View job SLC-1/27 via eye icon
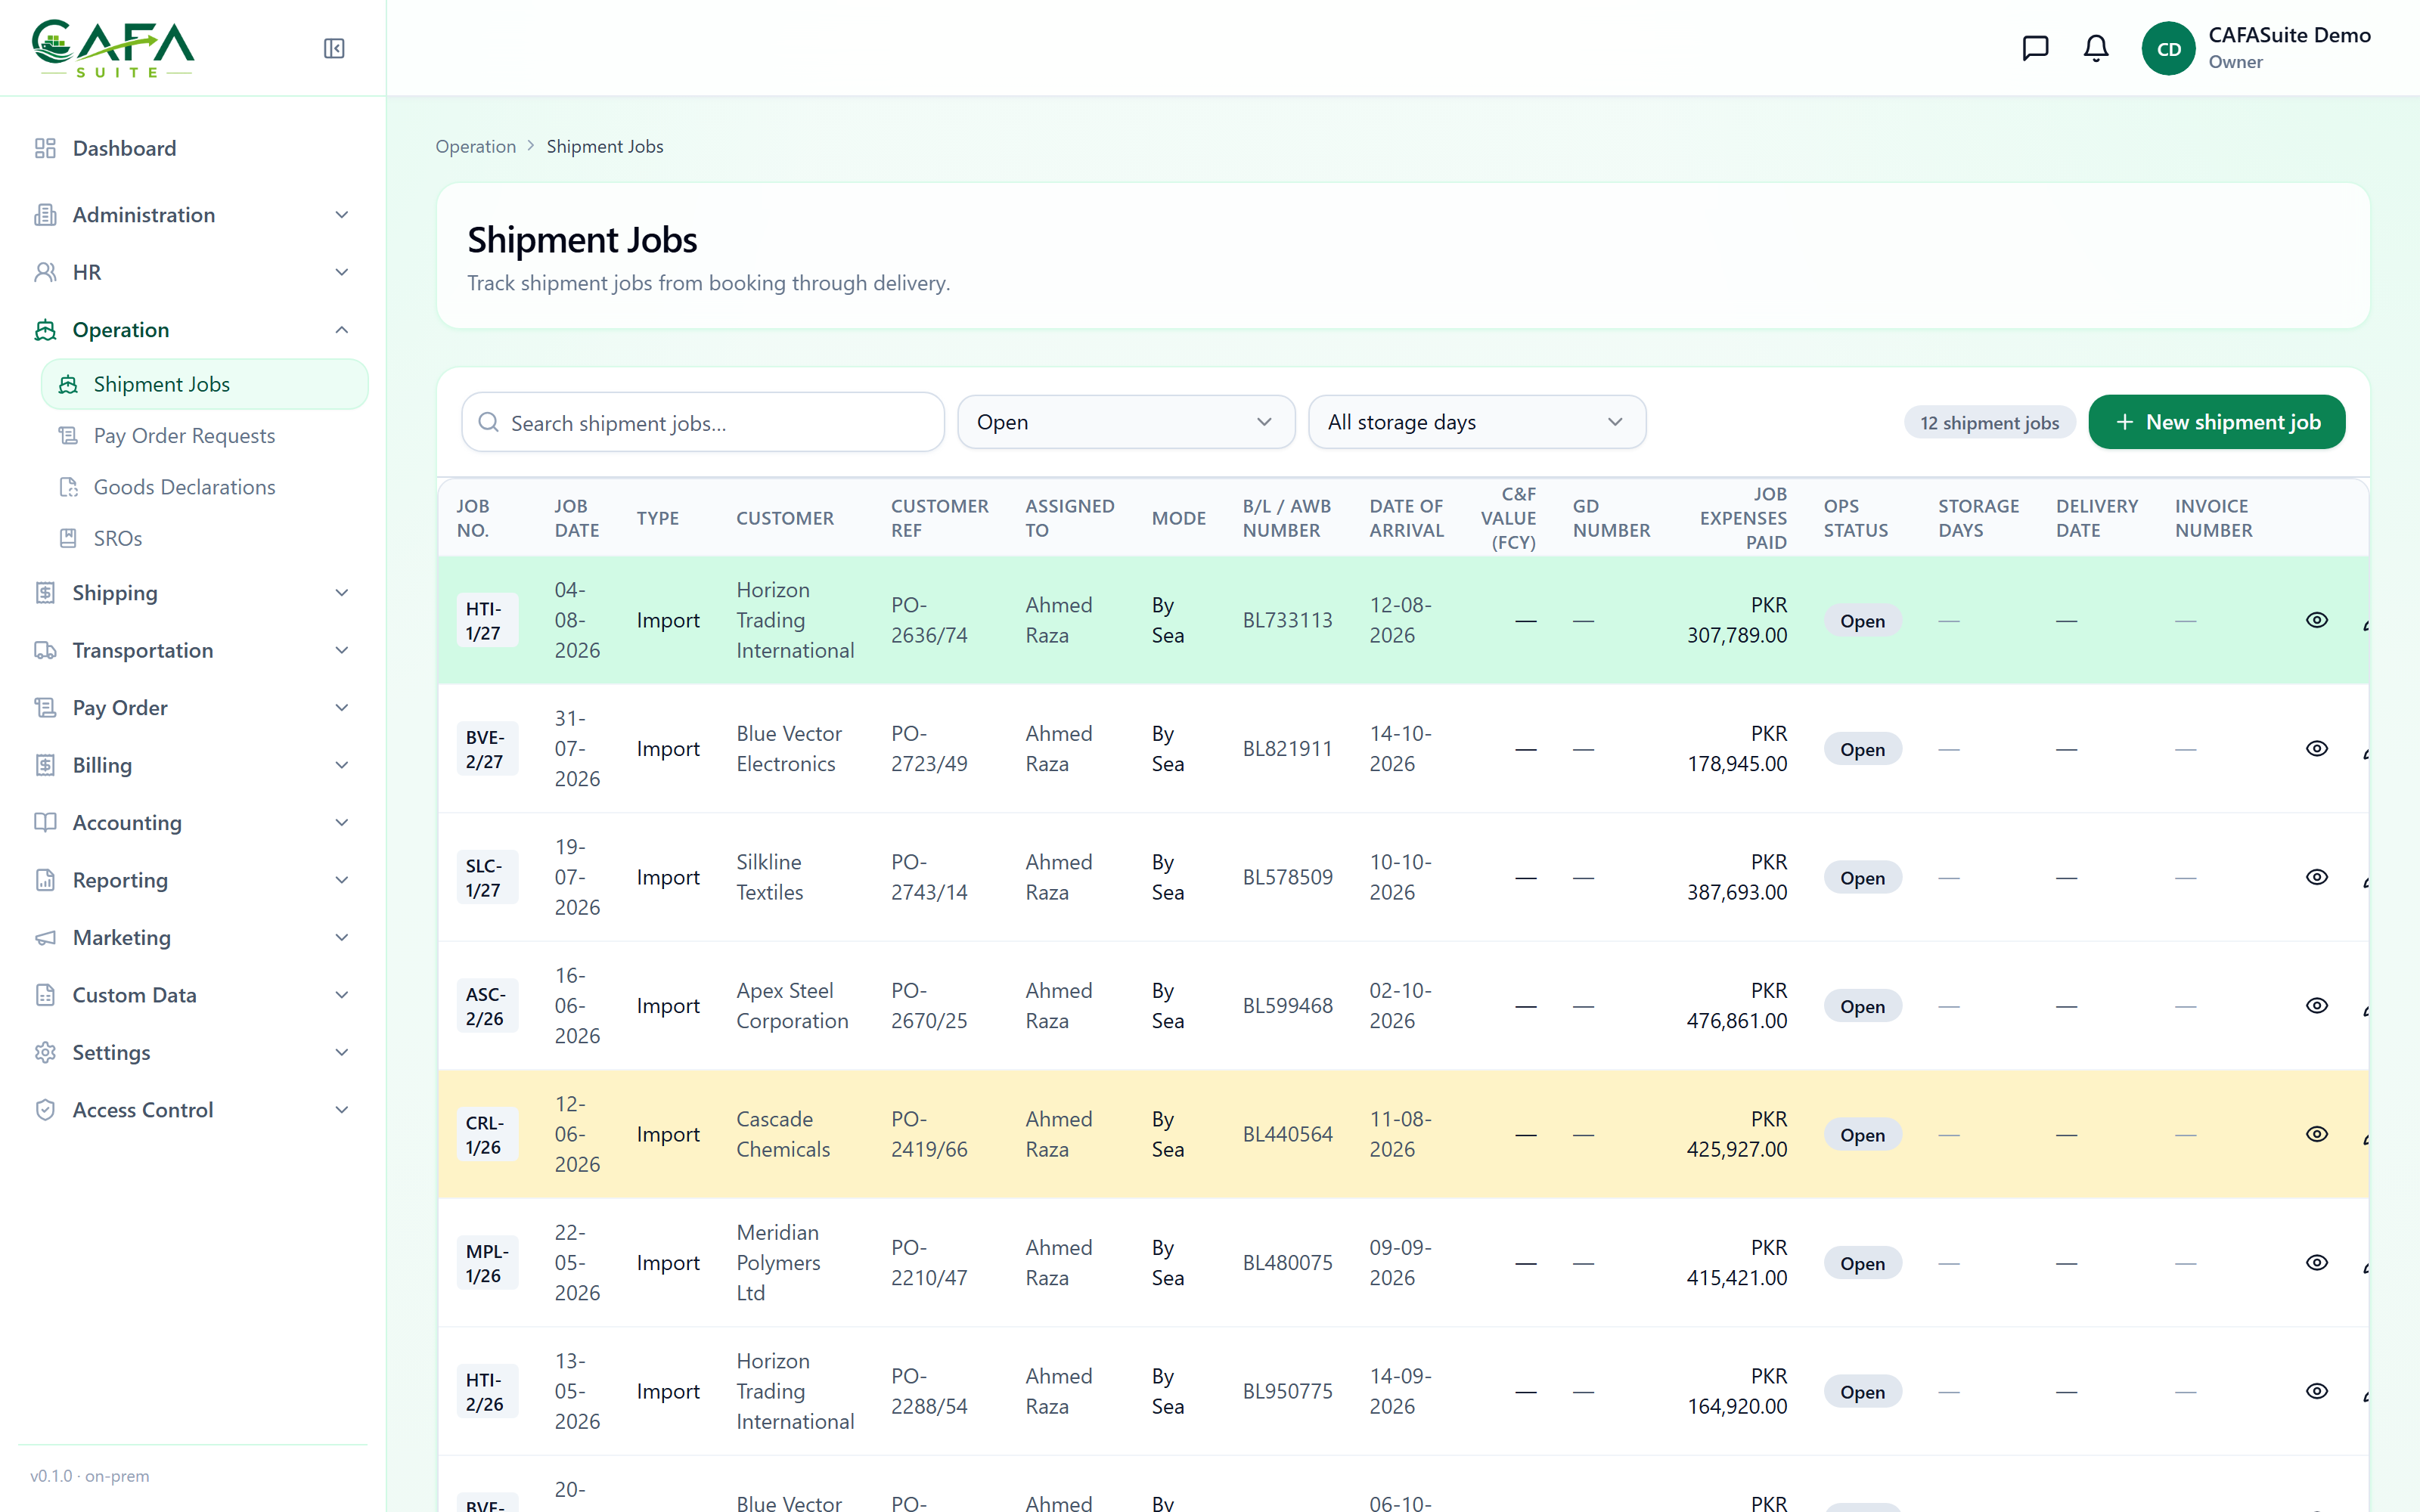The width and height of the screenshot is (2420, 1512). coord(2317,877)
